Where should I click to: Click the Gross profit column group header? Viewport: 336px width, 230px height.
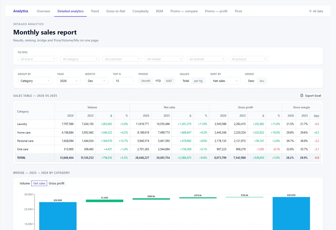(245, 107)
